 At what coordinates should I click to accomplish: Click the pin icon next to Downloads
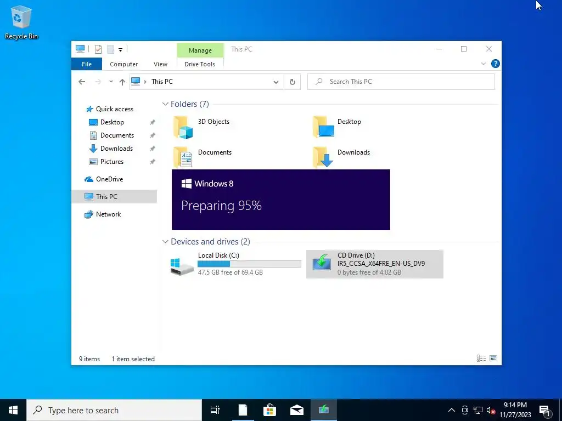[153, 149]
